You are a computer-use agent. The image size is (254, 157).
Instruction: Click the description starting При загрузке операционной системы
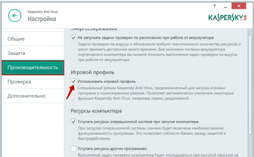pos(152,133)
